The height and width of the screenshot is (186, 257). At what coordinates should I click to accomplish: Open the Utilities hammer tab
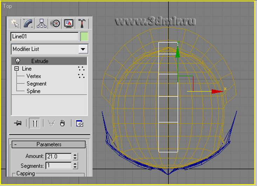82,23
